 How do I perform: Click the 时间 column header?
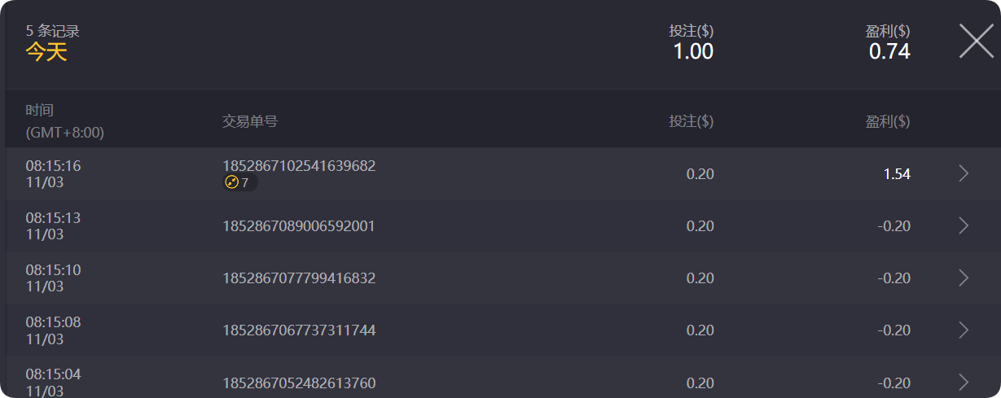click(x=39, y=111)
